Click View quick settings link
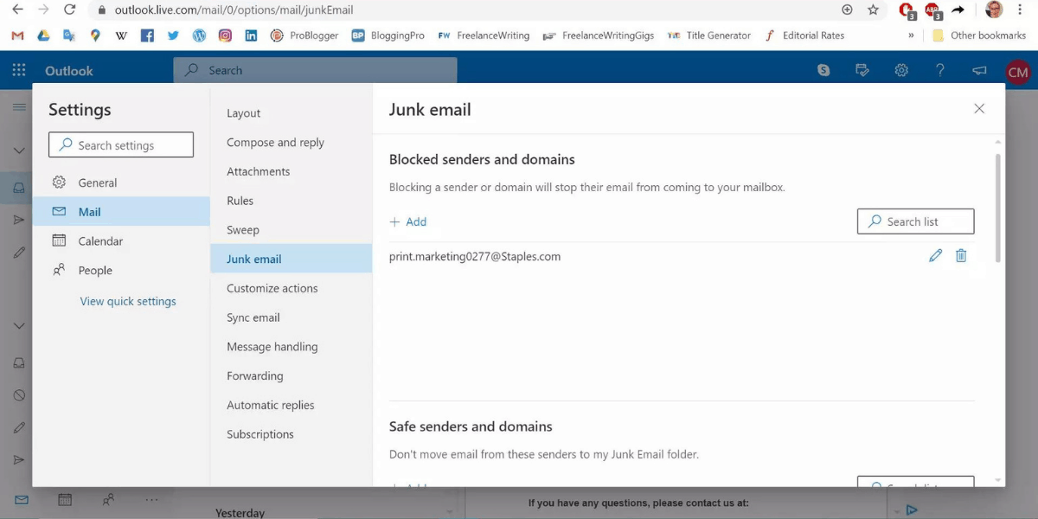The height and width of the screenshot is (519, 1038). pos(127,300)
